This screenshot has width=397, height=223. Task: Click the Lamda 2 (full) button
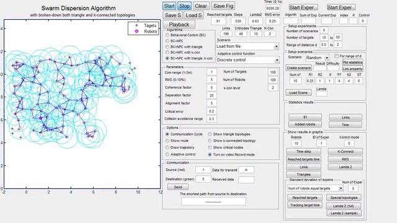tap(344, 206)
